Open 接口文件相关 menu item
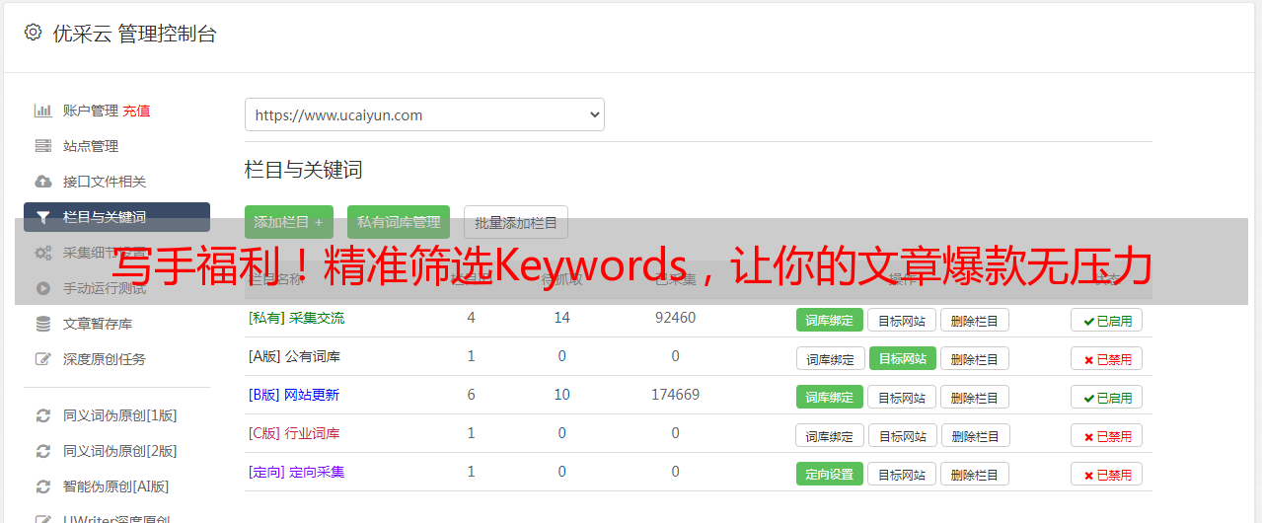 pyautogui.click(x=105, y=182)
